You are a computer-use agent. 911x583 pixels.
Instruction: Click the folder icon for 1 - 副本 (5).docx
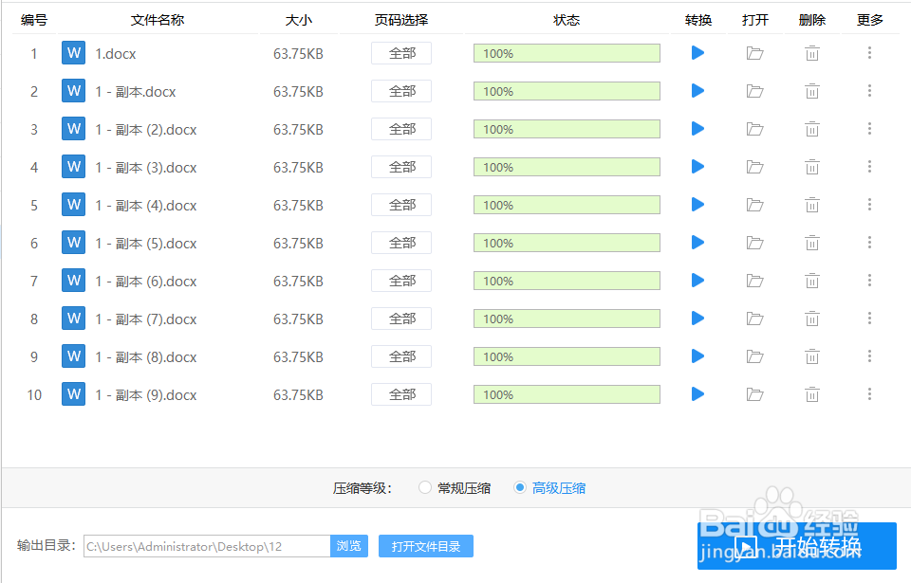(754, 243)
